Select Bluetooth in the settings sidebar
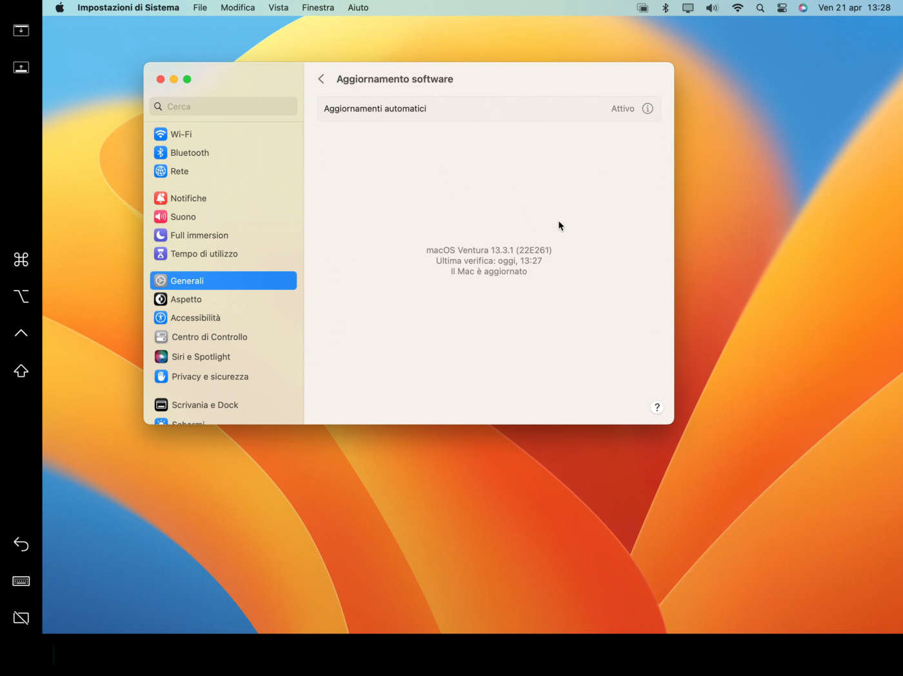Screen dimensions: 903x676 pyautogui.click(x=189, y=153)
